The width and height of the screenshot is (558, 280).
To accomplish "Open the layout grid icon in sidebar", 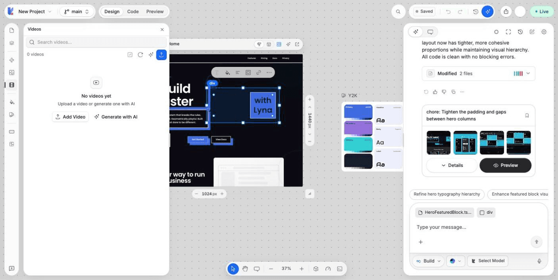I will click(x=12, y=144).
